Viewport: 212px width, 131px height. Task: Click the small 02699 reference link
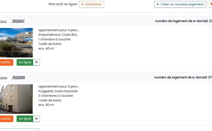click(3, 78)
